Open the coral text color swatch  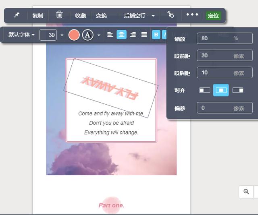tap(74, 35)
